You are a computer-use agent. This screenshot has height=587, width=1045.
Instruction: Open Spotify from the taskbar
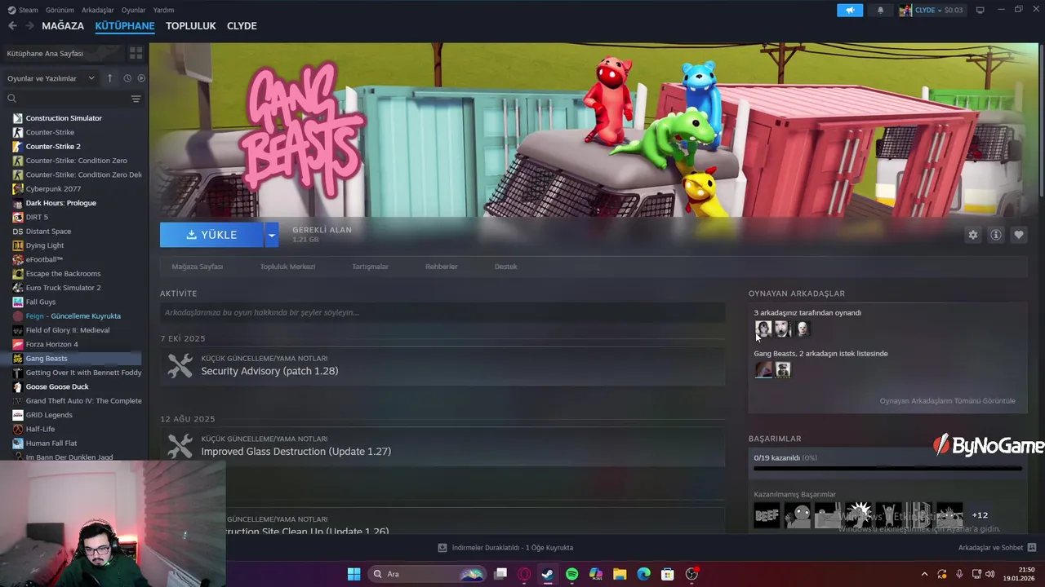(571, 574)
